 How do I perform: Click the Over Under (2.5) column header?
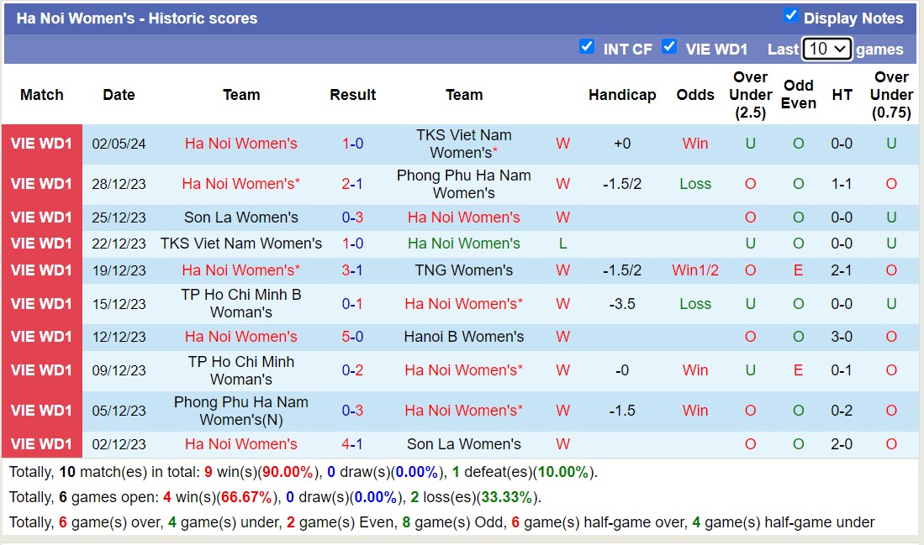coord(750,95)
